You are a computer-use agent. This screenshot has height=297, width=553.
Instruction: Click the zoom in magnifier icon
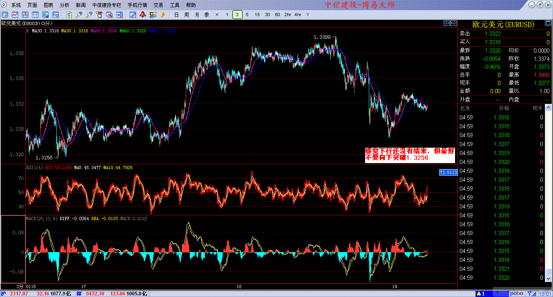tap(79, 15)
